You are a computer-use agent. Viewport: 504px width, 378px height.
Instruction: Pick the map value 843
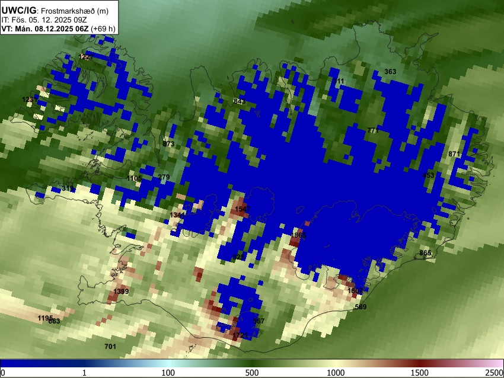pyautogui.click(x=240, y=101)
